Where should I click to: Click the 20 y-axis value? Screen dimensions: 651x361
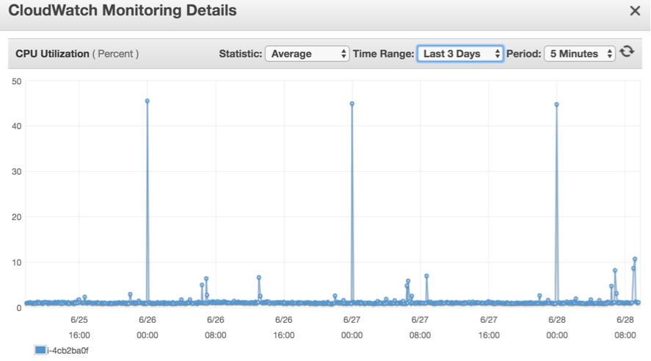point(17,217)
